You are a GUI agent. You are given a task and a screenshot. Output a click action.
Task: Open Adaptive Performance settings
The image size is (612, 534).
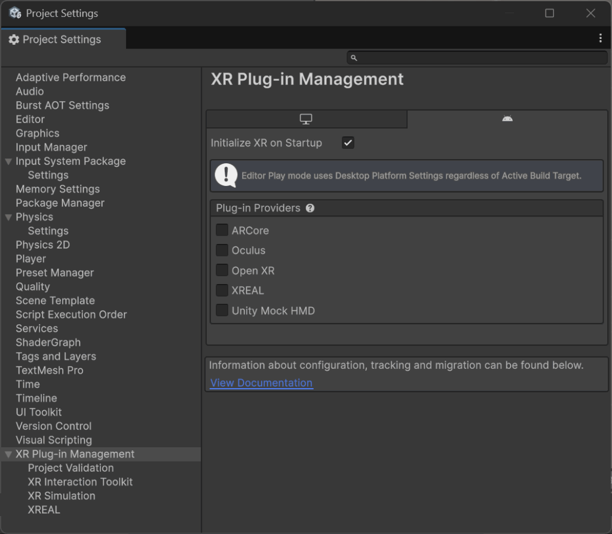click(x=71, y=77)
